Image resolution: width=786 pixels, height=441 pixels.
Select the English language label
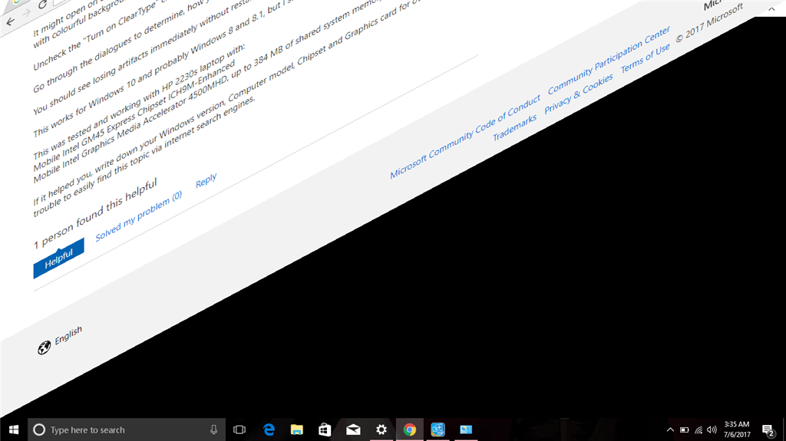tap(68, 334)
